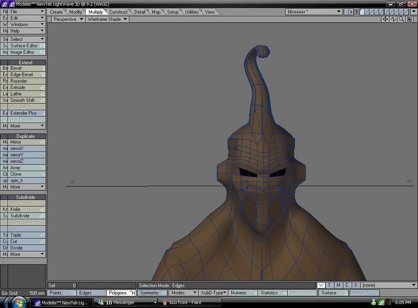Switch selection mode to Points
Screen dimensions: 418x308
coord(62,293)
